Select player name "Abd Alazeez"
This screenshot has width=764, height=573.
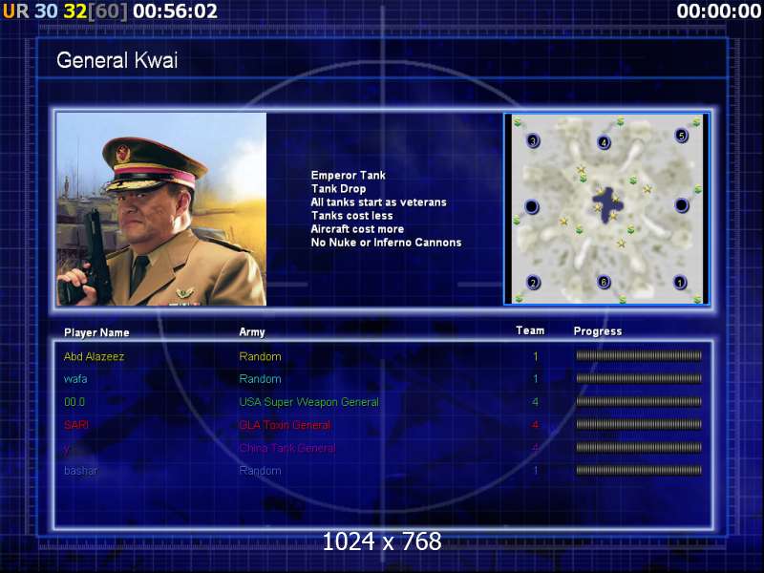[94, 356]
